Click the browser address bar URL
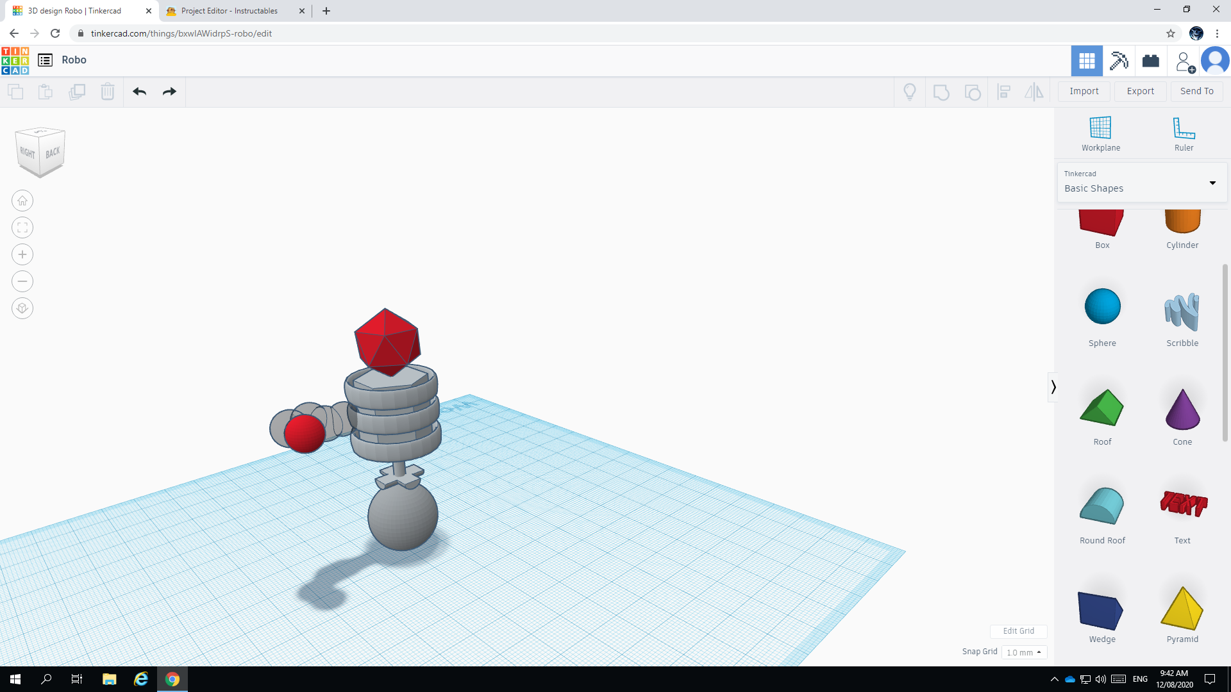The width and height of the screenshot is (1231, 692). pos(181,33)
